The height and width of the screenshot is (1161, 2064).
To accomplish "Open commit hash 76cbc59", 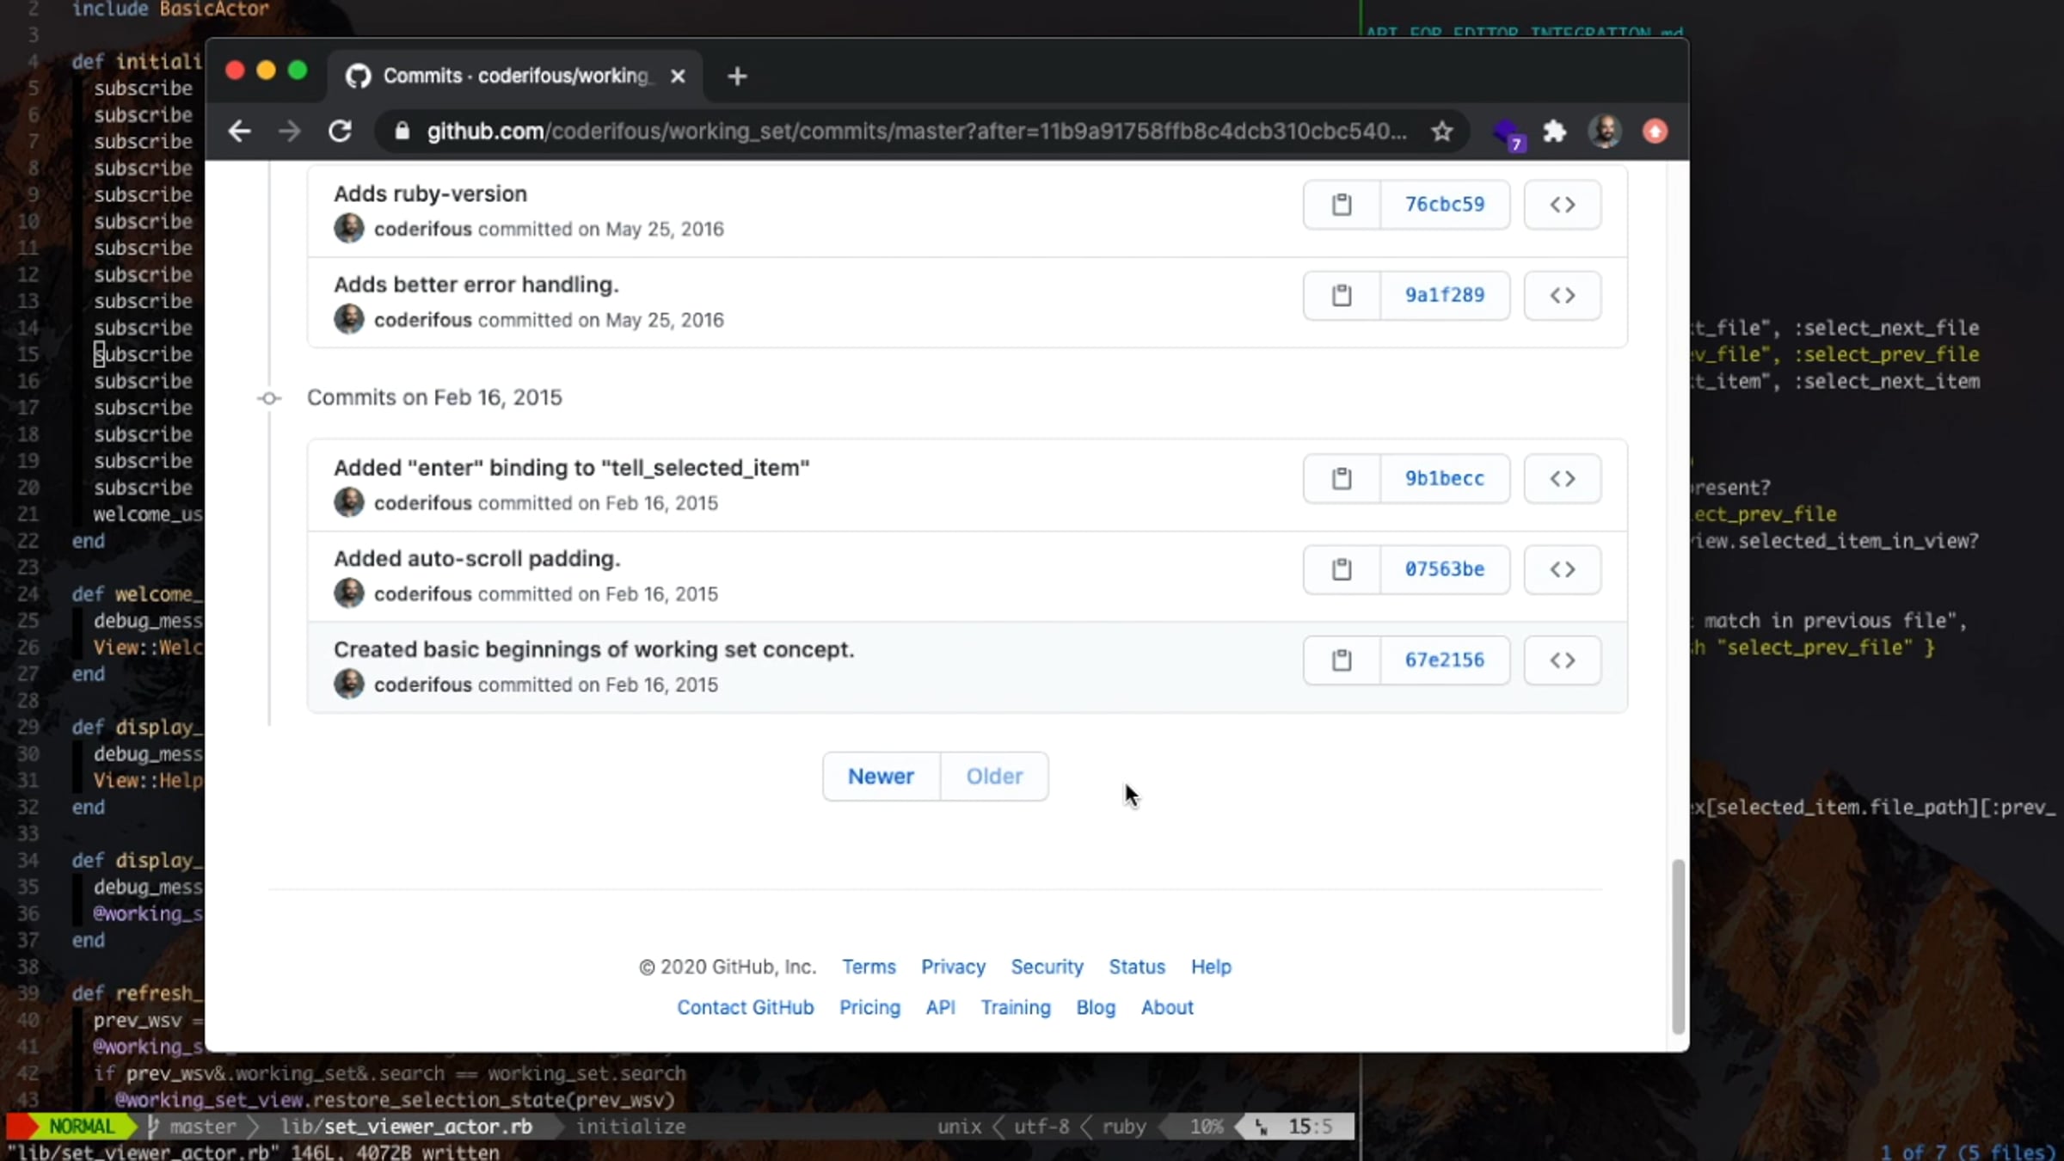I will tap(1445, 205).
